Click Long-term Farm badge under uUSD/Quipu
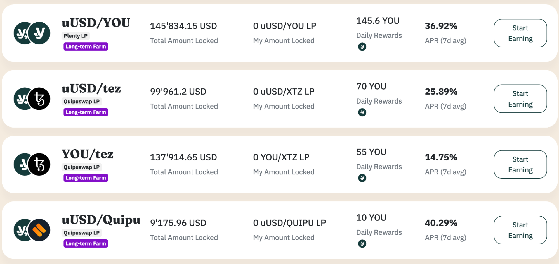 86,243
